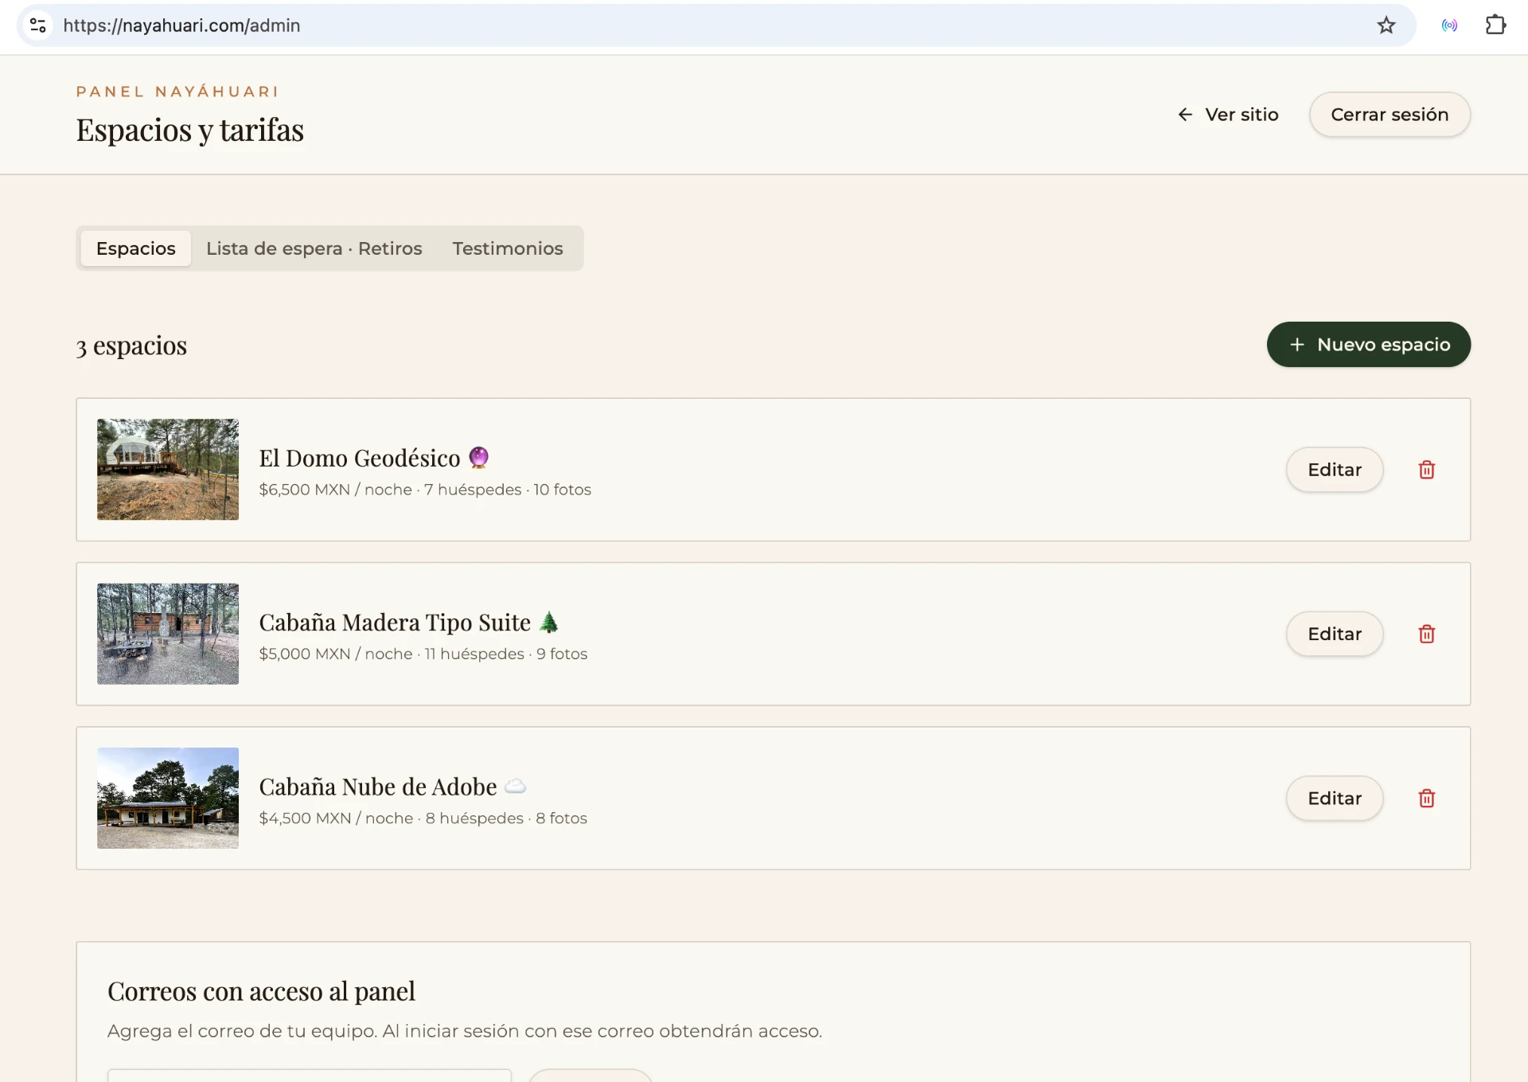Go back via Ver sitio link
The height and width of the screenshot is (1082, 1528).
1228,115
